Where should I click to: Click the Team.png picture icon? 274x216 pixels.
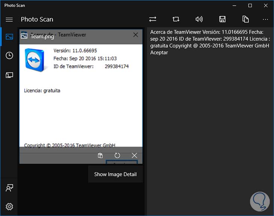pyautogui.click(x=24, y=36)
